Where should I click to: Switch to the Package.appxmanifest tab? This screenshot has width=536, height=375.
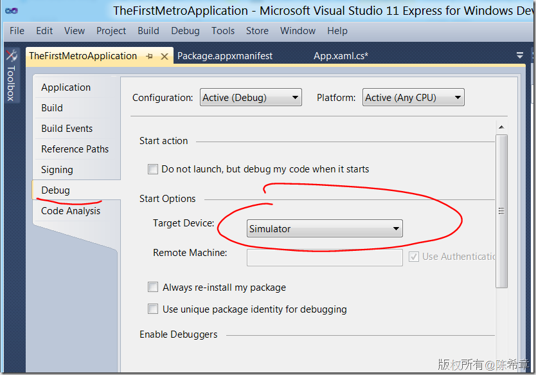click(x=225, y=56)
